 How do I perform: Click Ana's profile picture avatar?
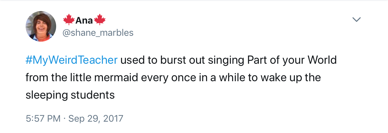[41, 26]
